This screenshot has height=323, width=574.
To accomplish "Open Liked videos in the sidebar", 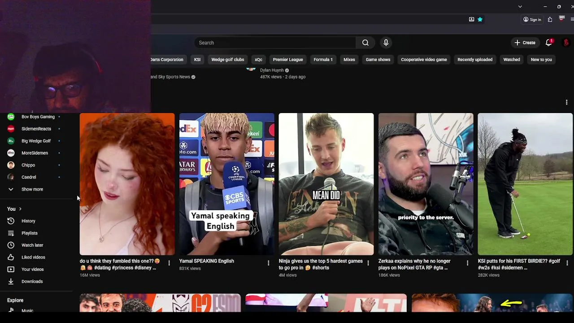I will (x=36, y=258).
